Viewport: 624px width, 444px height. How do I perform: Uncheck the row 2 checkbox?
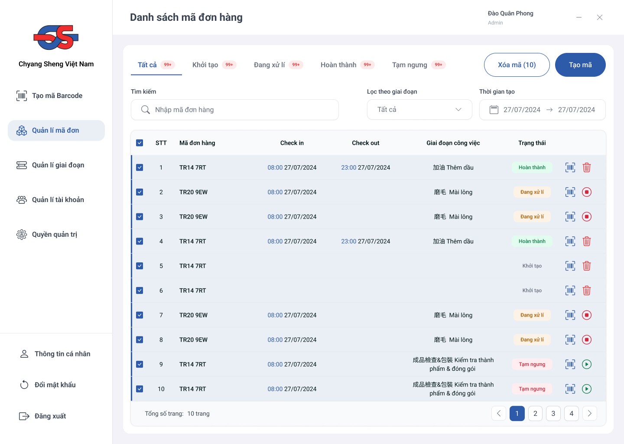pos(140,192)
